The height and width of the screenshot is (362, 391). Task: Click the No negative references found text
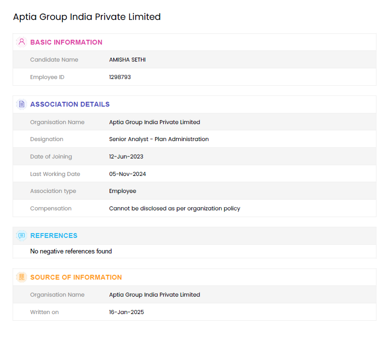[71, 251]
